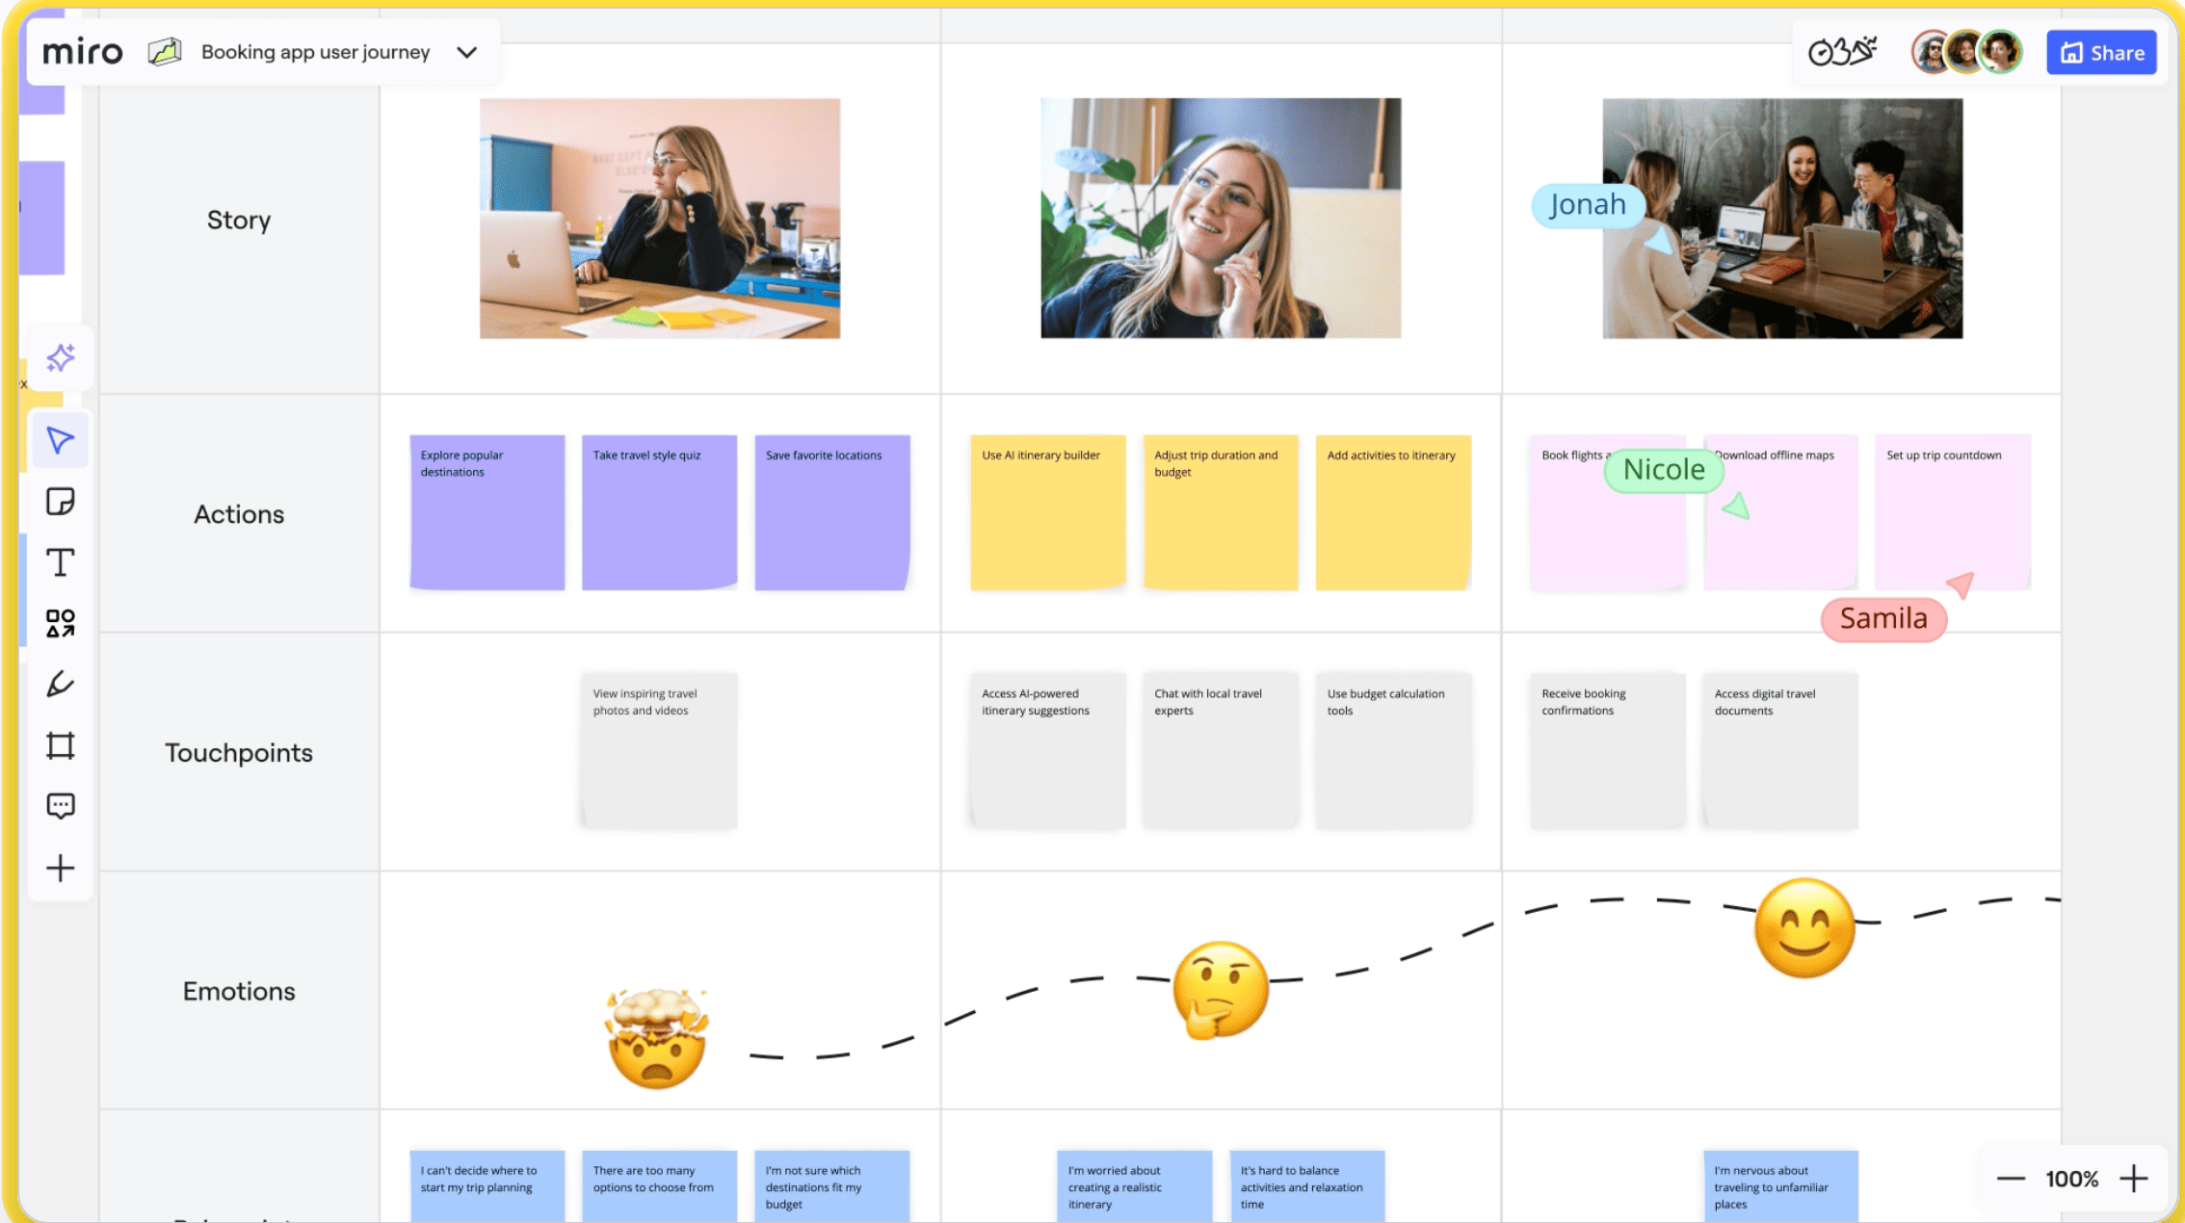Click the zoom percentage display
This screenshot has width=2185, height=1223.
(2074, 1180)
